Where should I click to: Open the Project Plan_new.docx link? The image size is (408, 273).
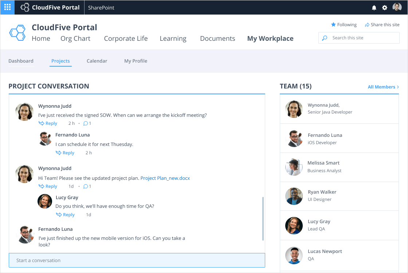[165, 178]
